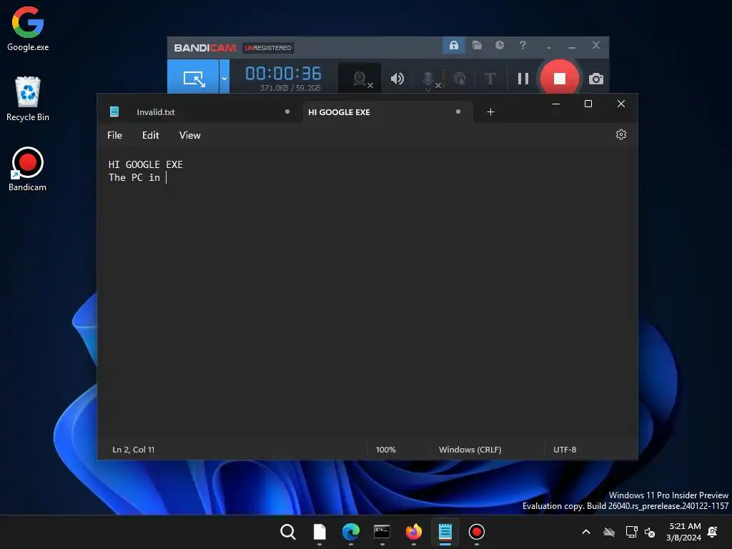Click in the Notepad text editing area
Screen dimensions: 732x549
[x=367, y=294]
